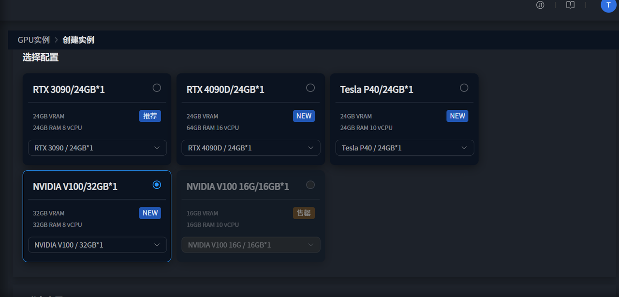Click the breadcrumb separator chevron after GPU实例

[56, 40]
